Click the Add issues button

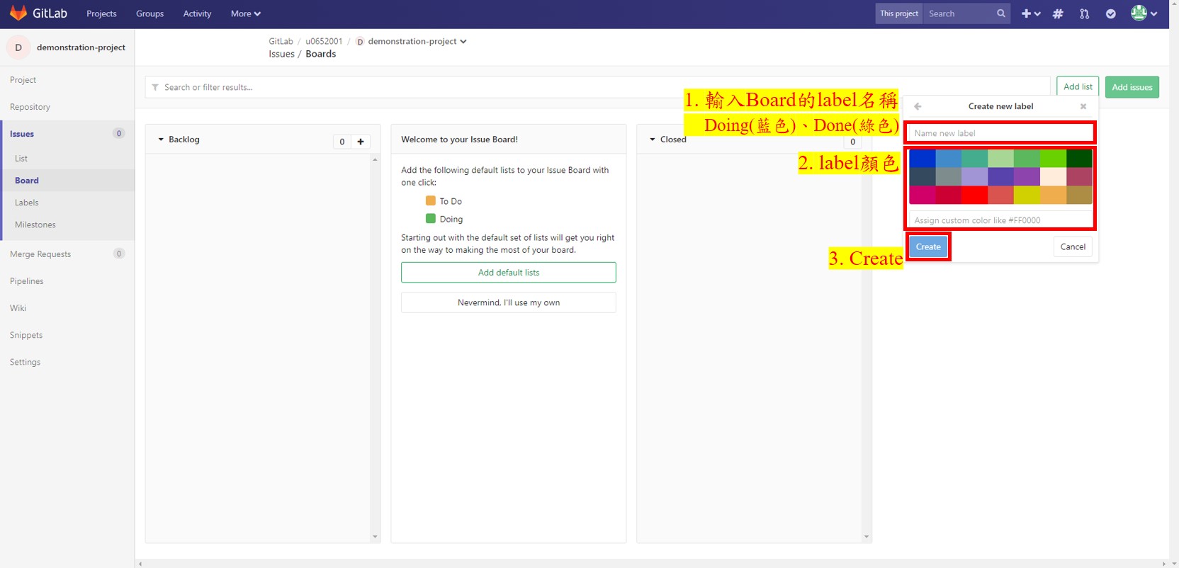(1132, 87)
